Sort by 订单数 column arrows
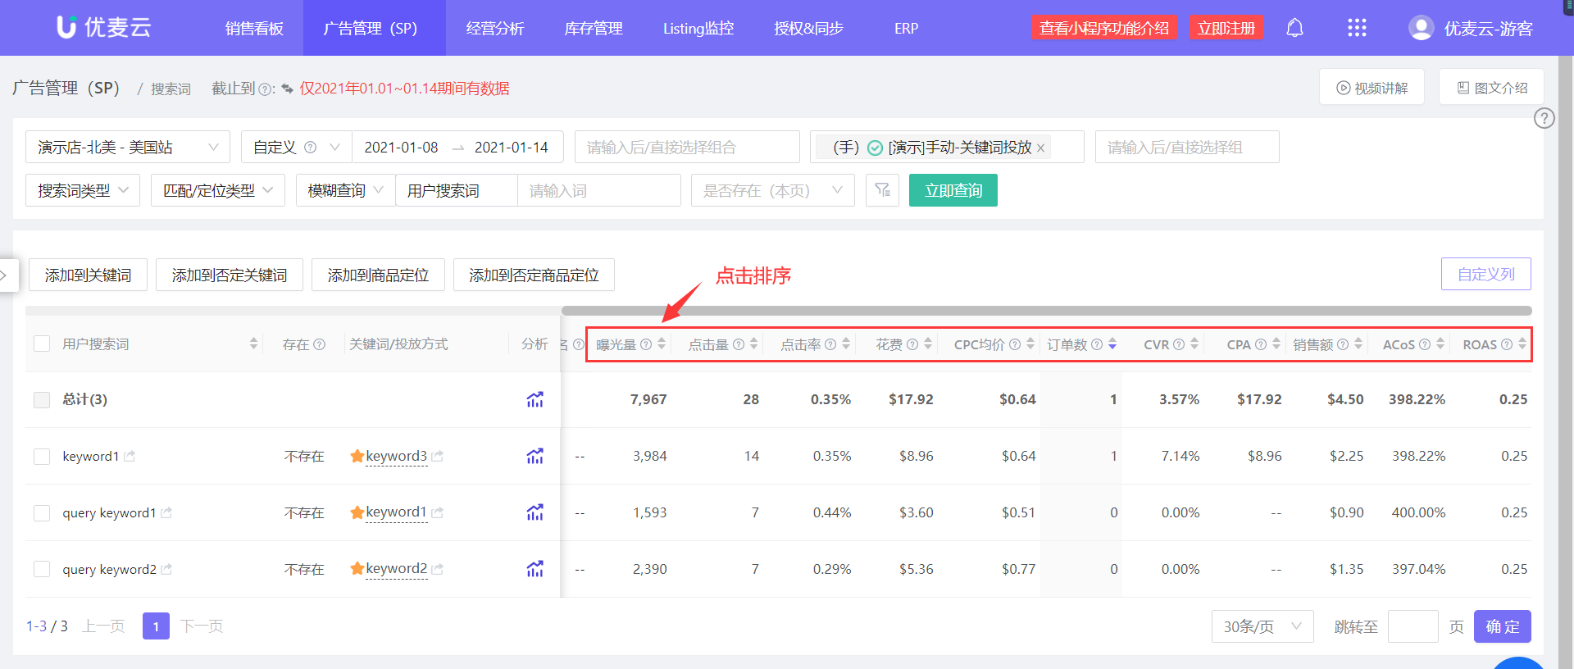 tap(1112, 344)
